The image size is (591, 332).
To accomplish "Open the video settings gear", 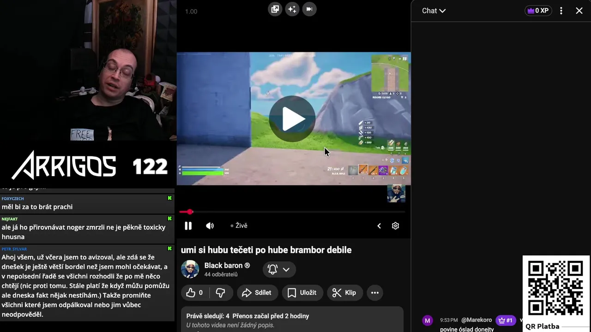I will (395, 225).
